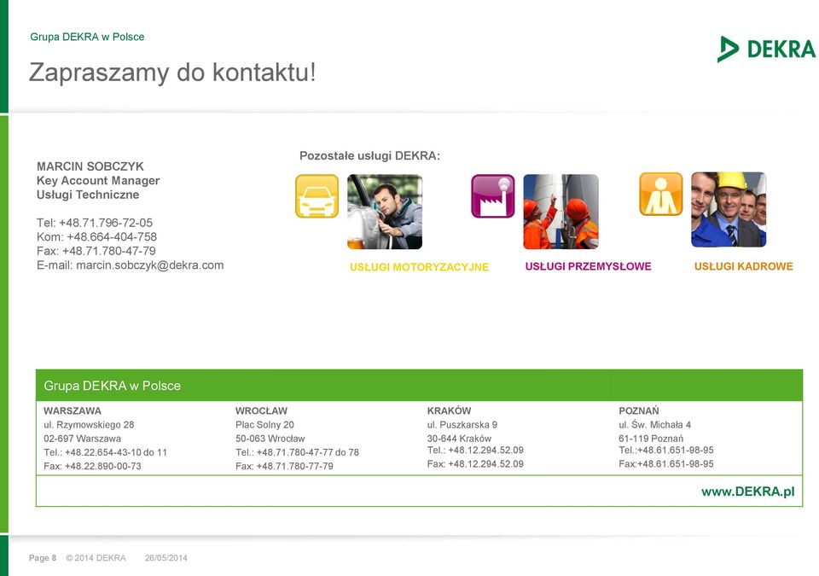Click 'ul. Rzymowskiego 28' address

89,424
